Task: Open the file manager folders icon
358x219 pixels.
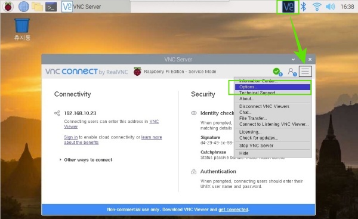Action: click(38, 7)
